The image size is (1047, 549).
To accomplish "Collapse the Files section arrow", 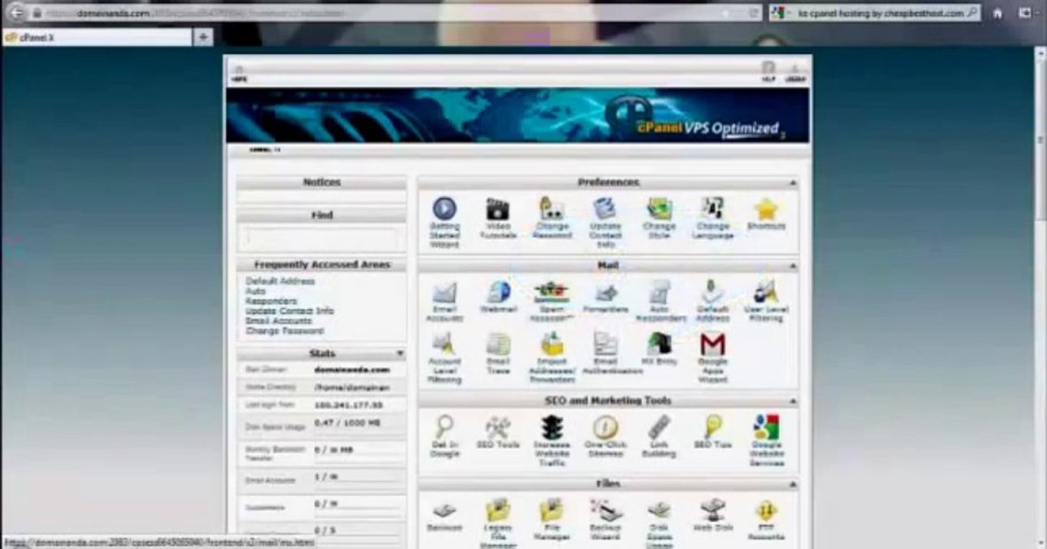I will (792, 484).
